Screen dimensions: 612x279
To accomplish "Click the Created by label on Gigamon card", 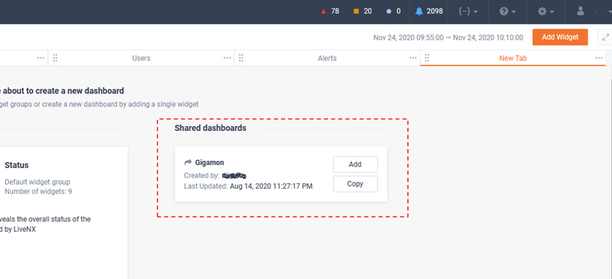I will click(201, 176).
